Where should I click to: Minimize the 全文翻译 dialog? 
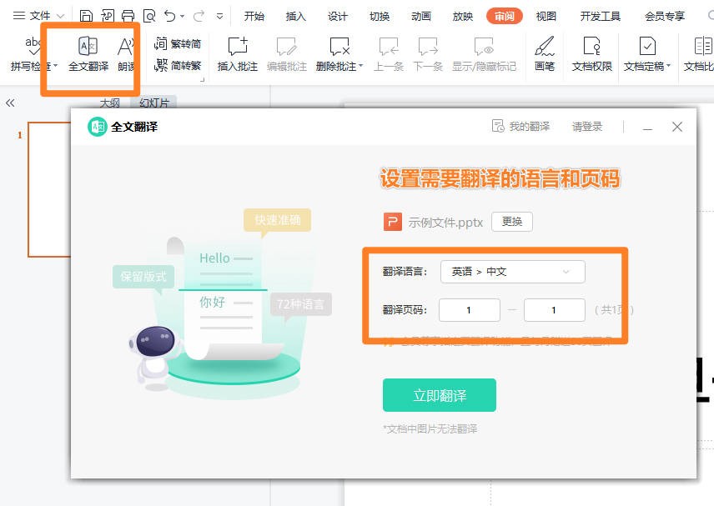coord(647,127)
